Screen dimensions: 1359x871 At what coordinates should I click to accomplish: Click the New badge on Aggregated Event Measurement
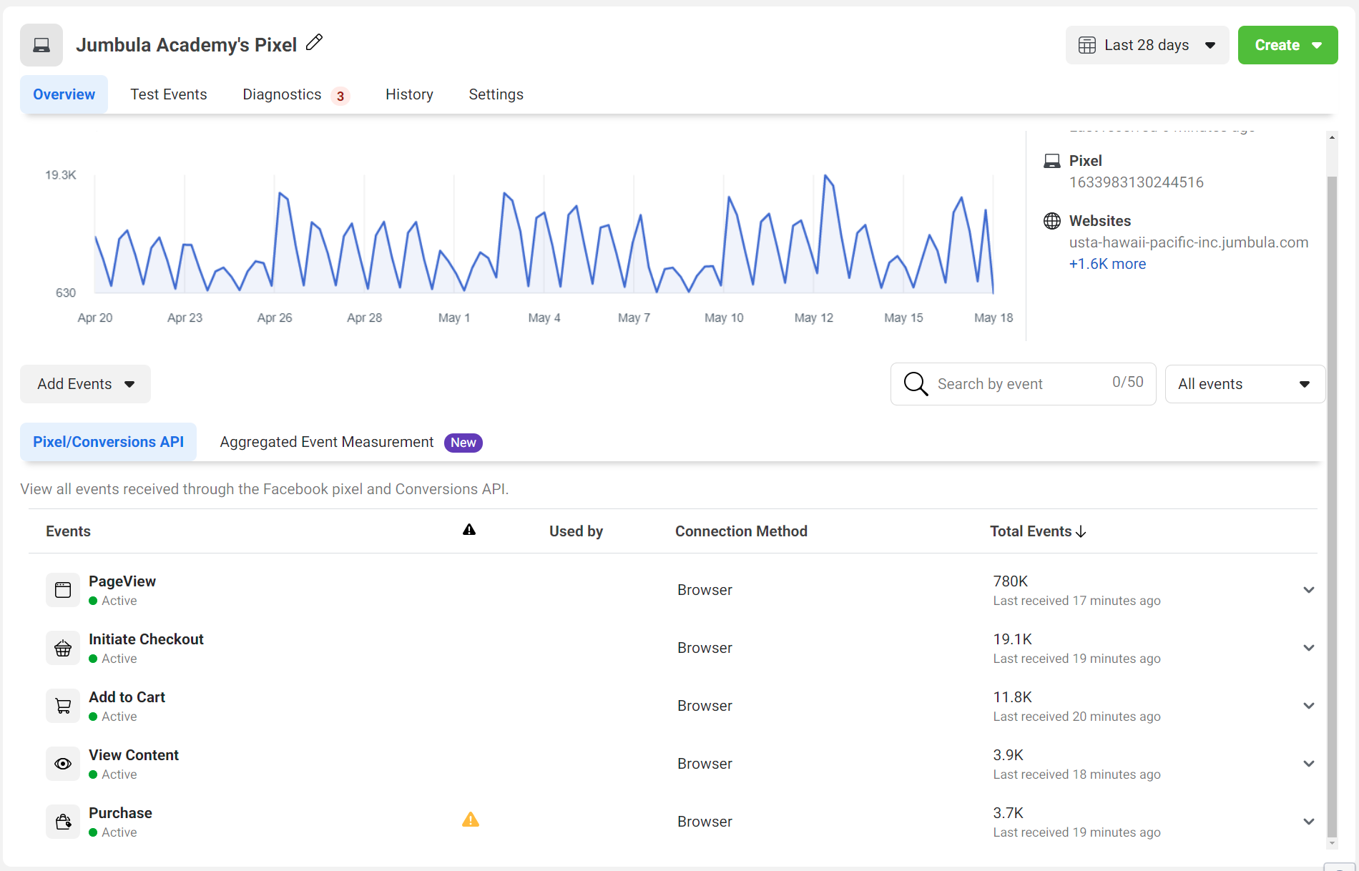click(463, 443)
